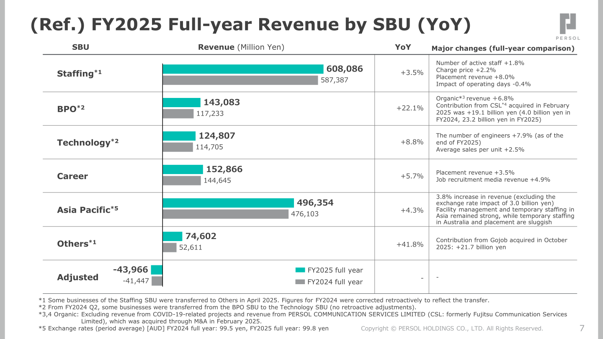Click the '+3.5%' YoY figure
The height and width of the screenshot is (339, 603).
pyautogui.click(x=412, y=73)
